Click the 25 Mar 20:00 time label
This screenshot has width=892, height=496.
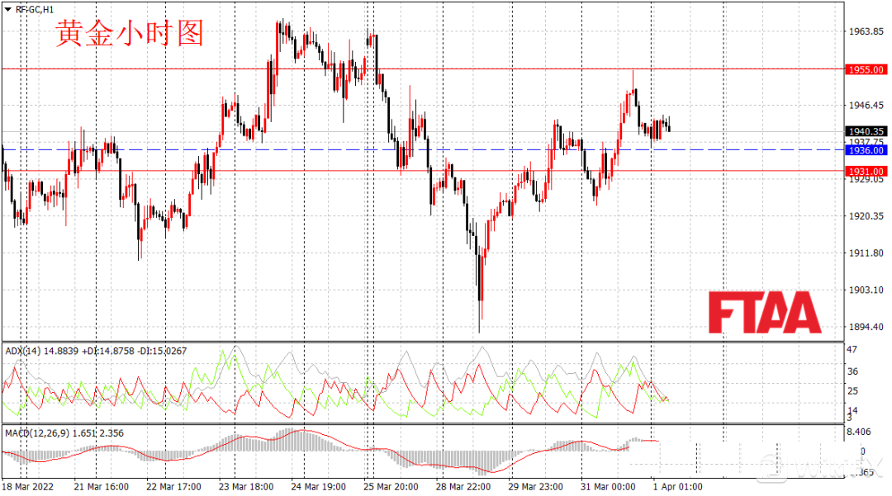tap(391, 487)
